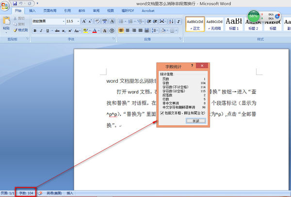Open the font group dialog launcher
291x197 pixels.
[x=113, y=39]
